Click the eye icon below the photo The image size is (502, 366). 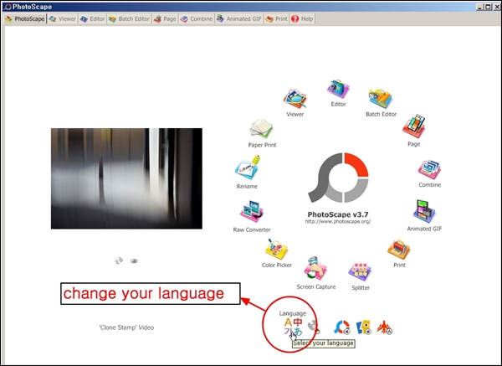click(x=134, y=260)
